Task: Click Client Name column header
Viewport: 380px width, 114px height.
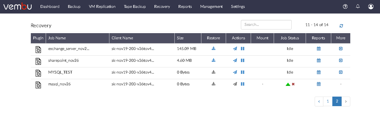Action: click(142, 38)
